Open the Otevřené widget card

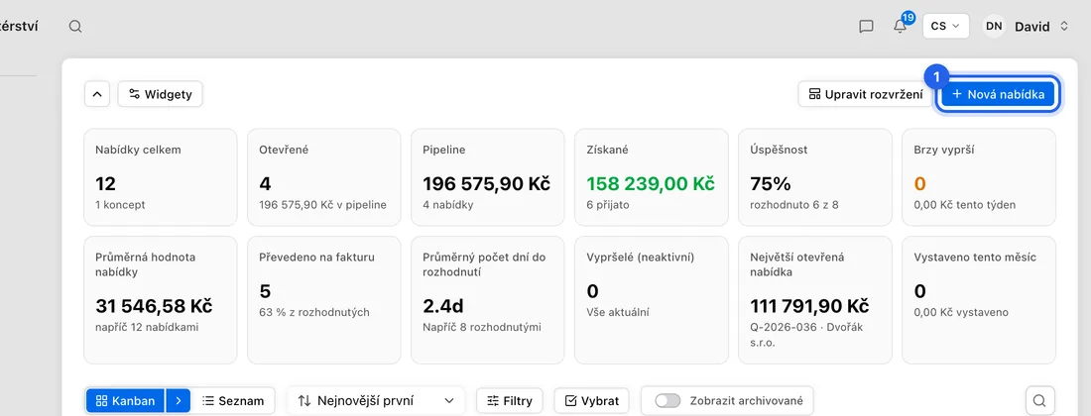pos(323,177)
